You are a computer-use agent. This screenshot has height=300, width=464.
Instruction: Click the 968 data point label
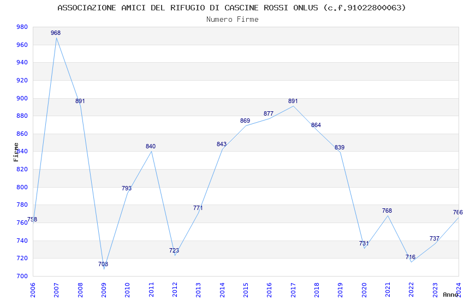(56, 33)
